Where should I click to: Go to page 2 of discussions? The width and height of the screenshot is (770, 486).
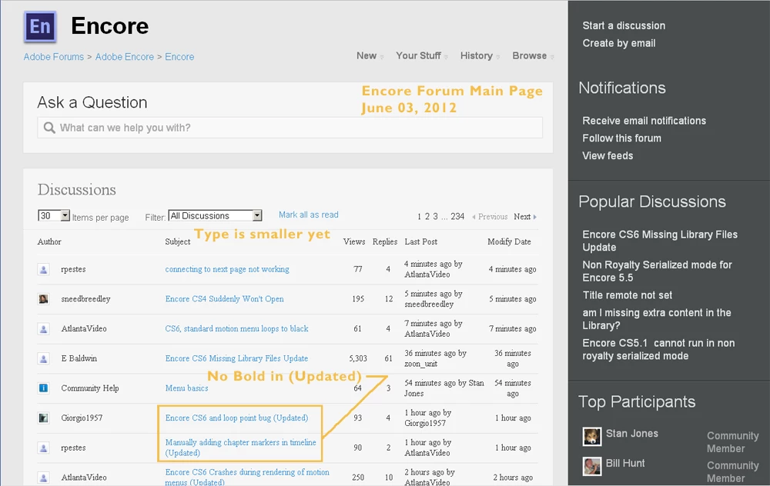point(427,216)
